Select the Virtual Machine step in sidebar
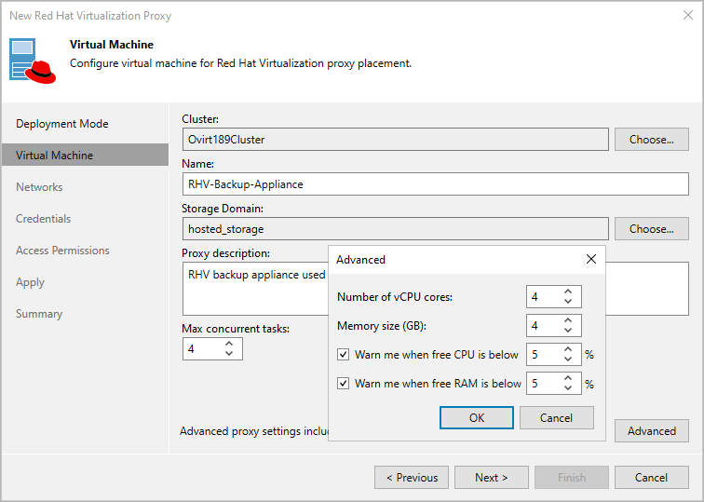This screenshot has width=704, height=502. (x=85, y=155)
